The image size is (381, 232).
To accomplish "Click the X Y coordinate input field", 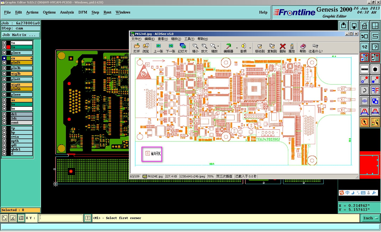I will [x=61, y=218].
